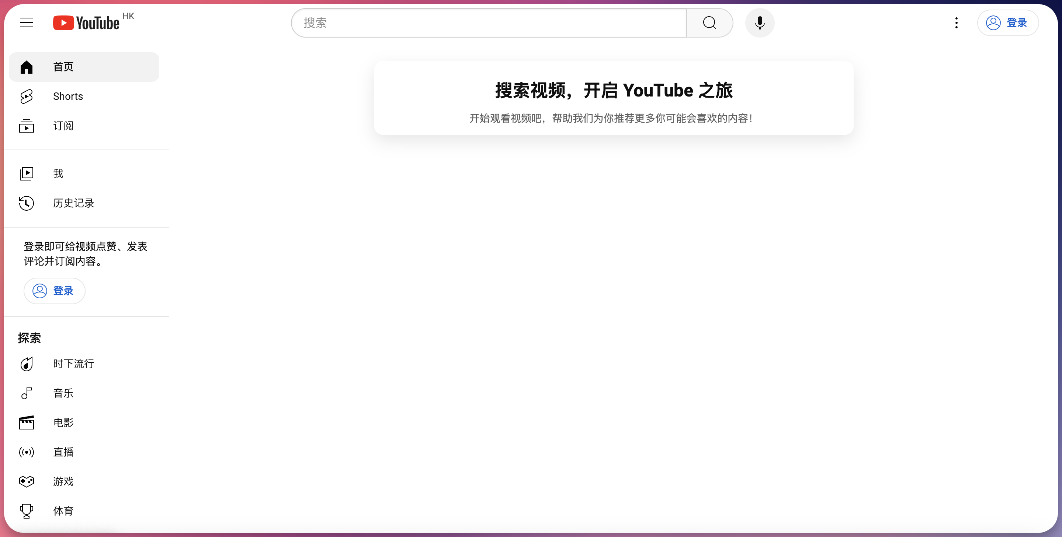
Task: Click the music note icon
Action: click(x=27, y=394)
